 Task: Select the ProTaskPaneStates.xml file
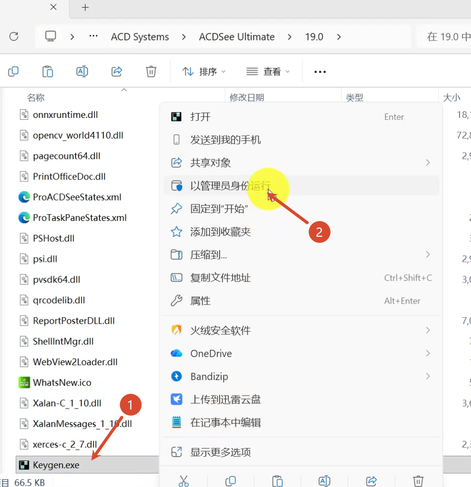coord(80,218)
